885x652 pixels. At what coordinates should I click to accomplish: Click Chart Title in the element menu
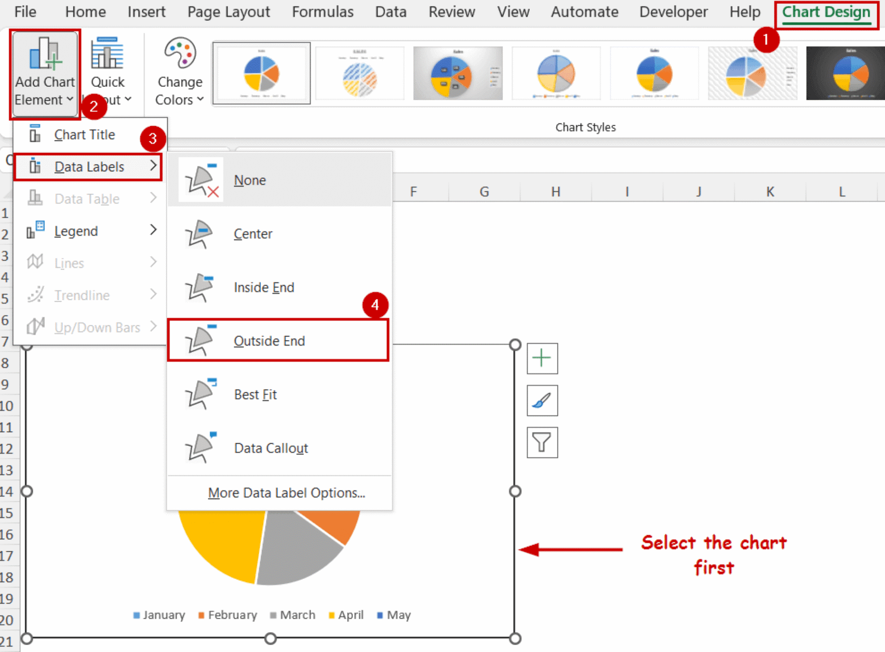pos(85,134)
